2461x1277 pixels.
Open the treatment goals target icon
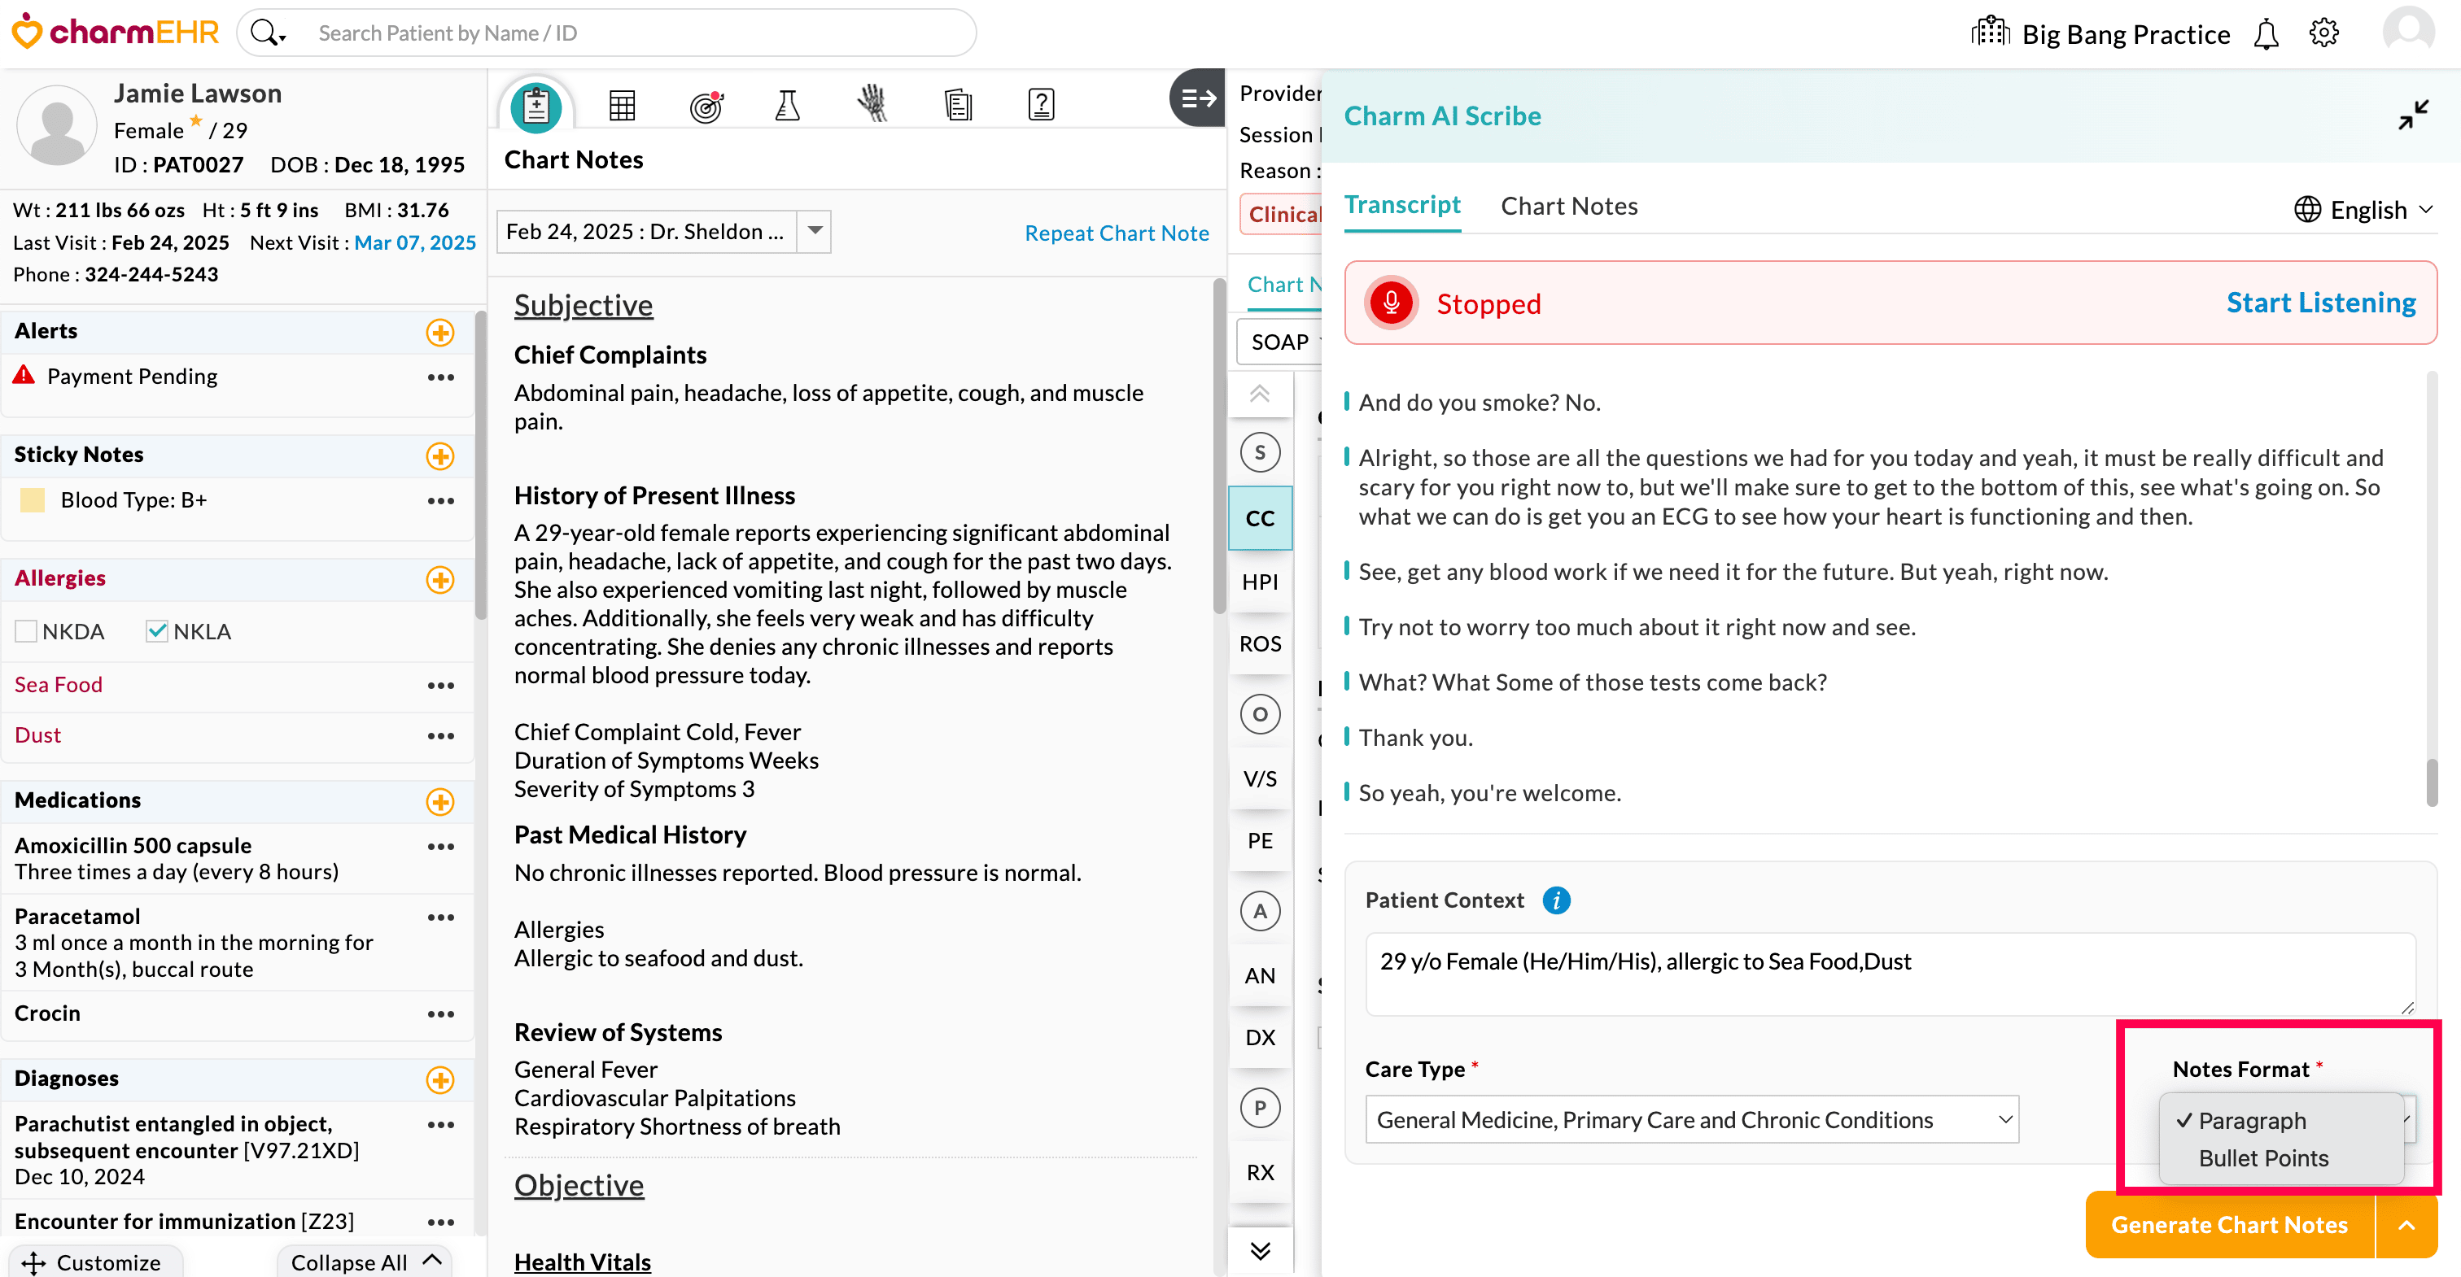click(706, 104)
